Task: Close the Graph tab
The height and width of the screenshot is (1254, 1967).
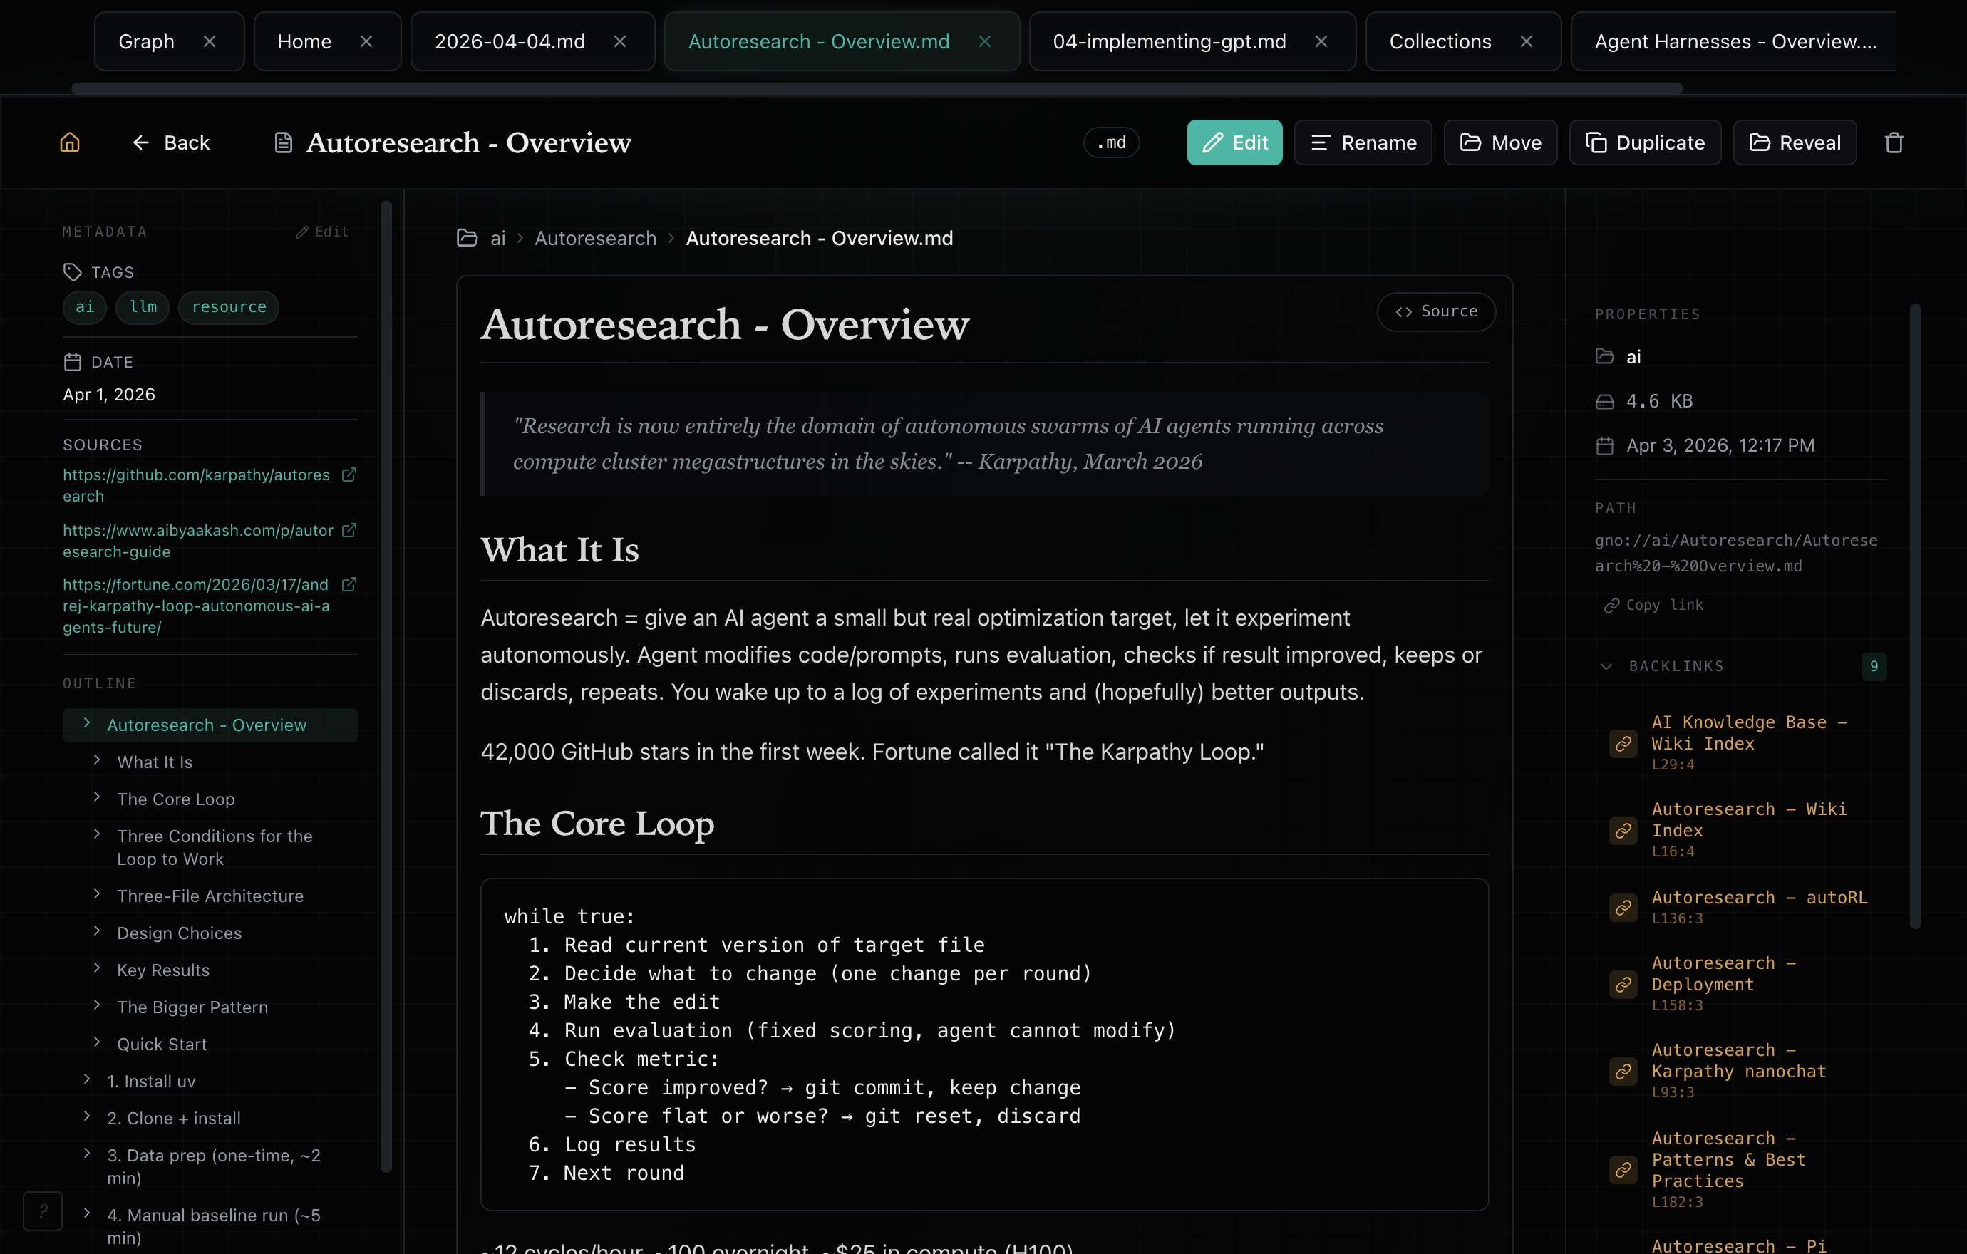Action: 210,41
